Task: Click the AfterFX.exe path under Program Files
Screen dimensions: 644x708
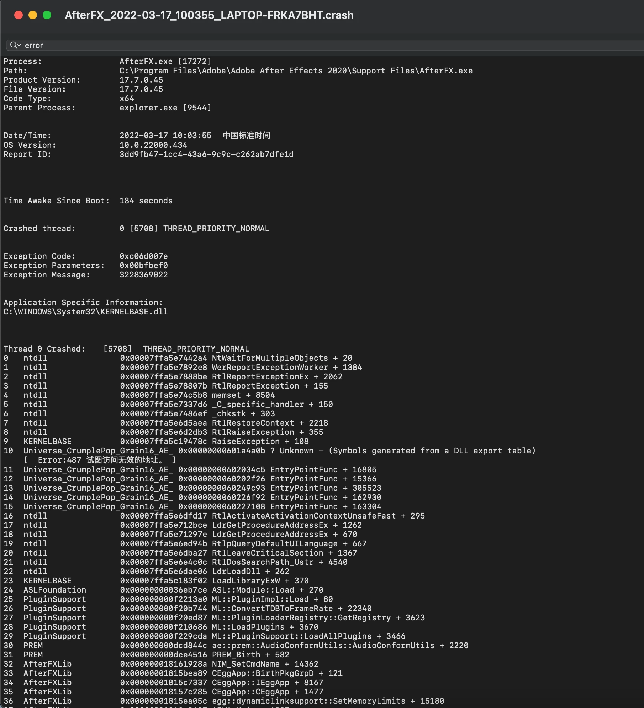Action: (x=296, y=71)
